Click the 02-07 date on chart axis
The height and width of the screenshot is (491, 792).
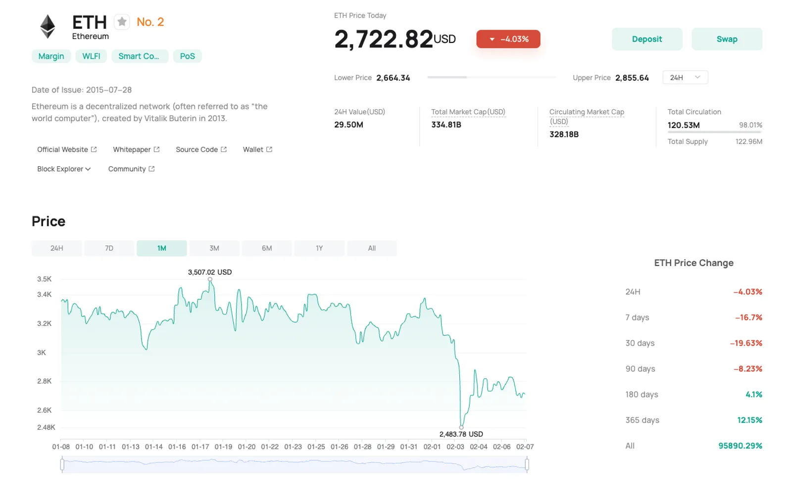pyautogui.click(x=525, y=447)
